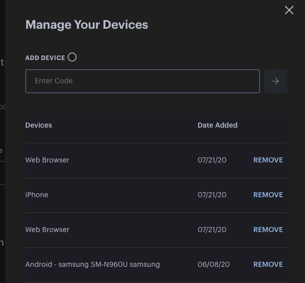Screen dimensions: 305x283
Task: Click the ADD DEVICE label
Action: point(45,58)
